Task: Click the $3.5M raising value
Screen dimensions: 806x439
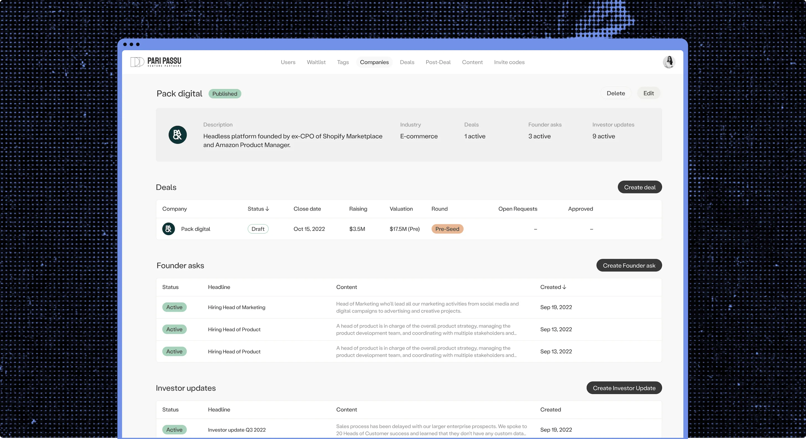Action: pyautogui.click(x=357, y=229)
